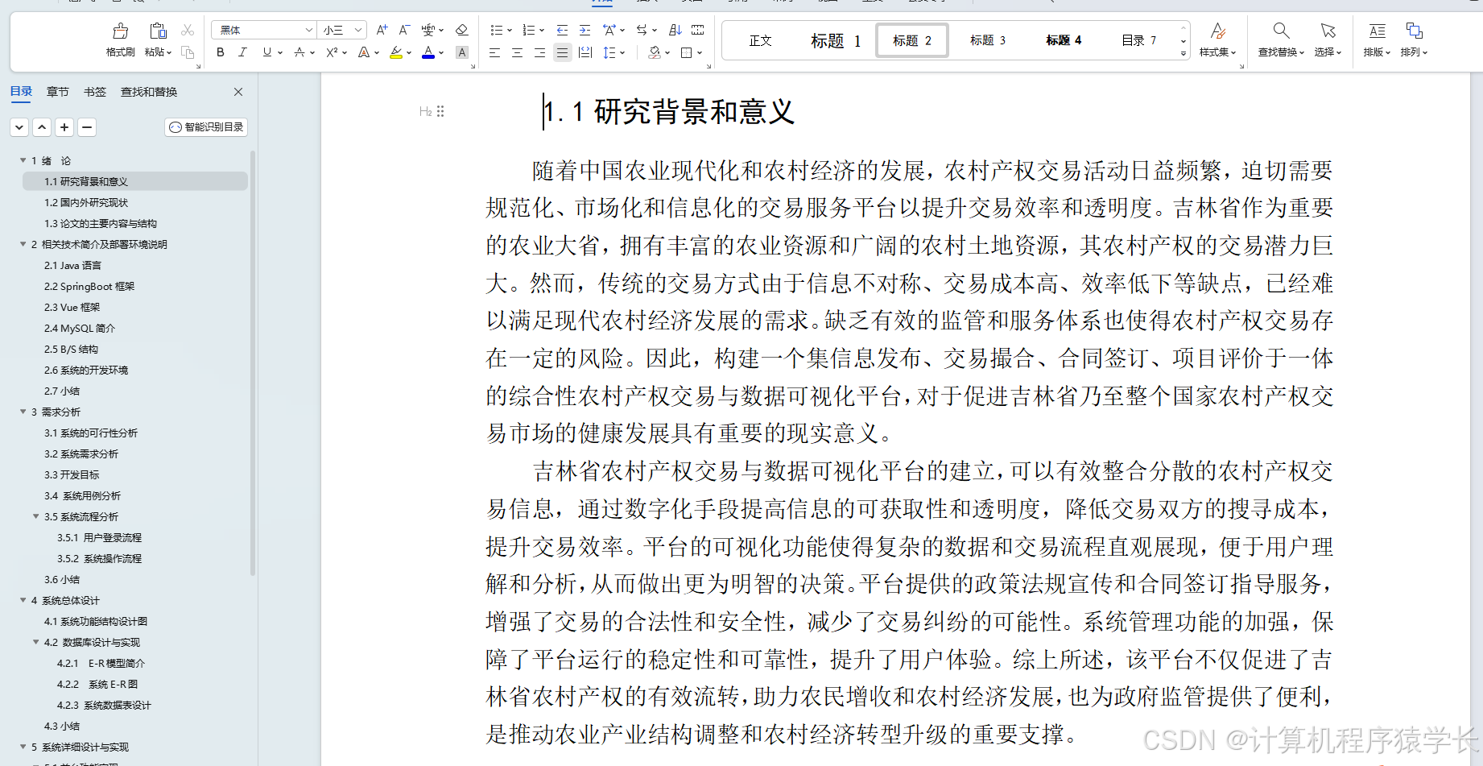Switch to the 章节 navigation tab
The height and width of the screenshot is (766, 1483).
pos(57,92)
